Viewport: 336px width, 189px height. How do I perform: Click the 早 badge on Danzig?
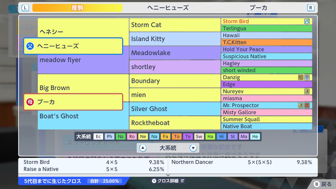307,77
